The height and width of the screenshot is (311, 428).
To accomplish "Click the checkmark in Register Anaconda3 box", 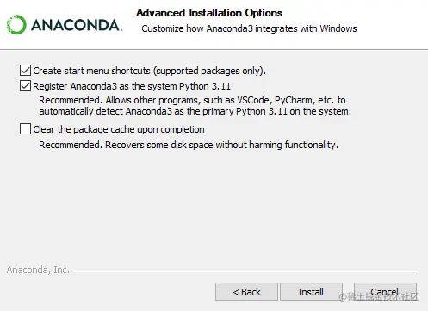I will tap(25, 86).
